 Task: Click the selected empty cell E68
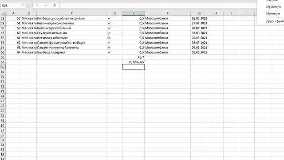tap(134, 67)
